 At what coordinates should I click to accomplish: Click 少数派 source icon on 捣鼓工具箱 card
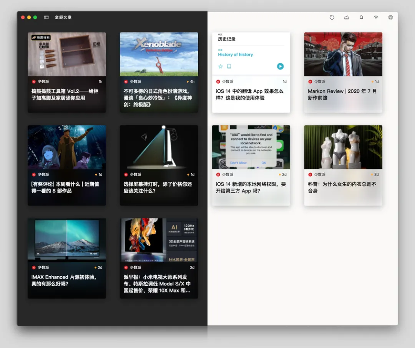pos(33,81)
